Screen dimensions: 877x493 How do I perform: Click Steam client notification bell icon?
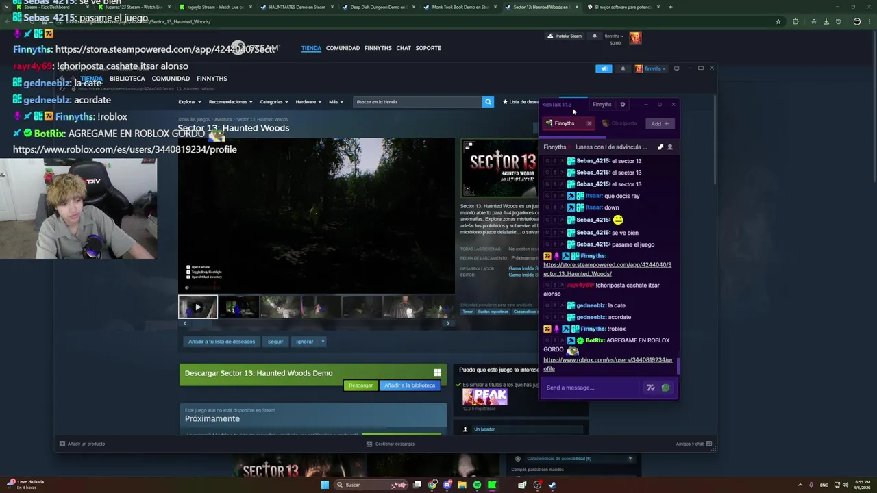623,68
